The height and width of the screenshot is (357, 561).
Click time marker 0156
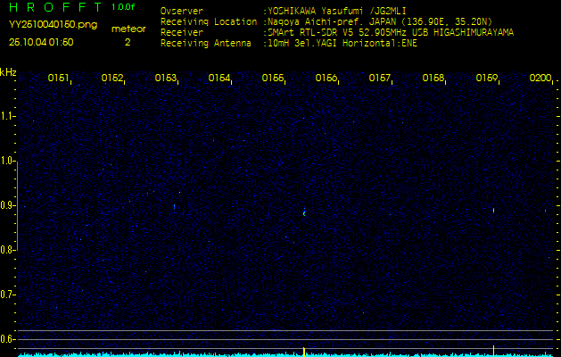pos(326,78)
